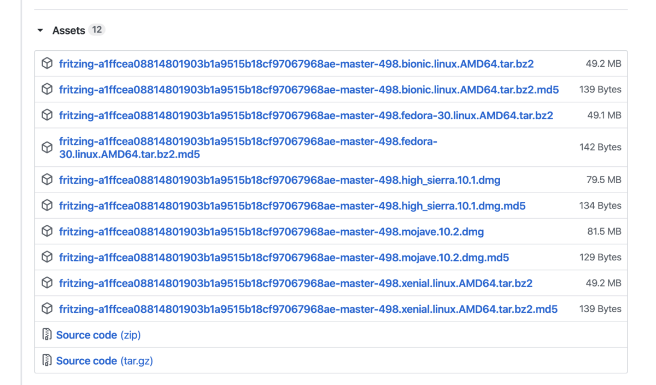Screen dimensions: 656x385
Task: Click package icon beside mojave.10.2.dmg.md5 asset
Action: (47, 256)
